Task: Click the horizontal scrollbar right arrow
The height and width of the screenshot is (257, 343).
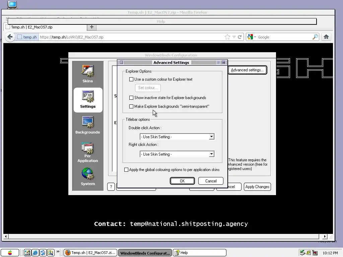Action: [325, 237]
